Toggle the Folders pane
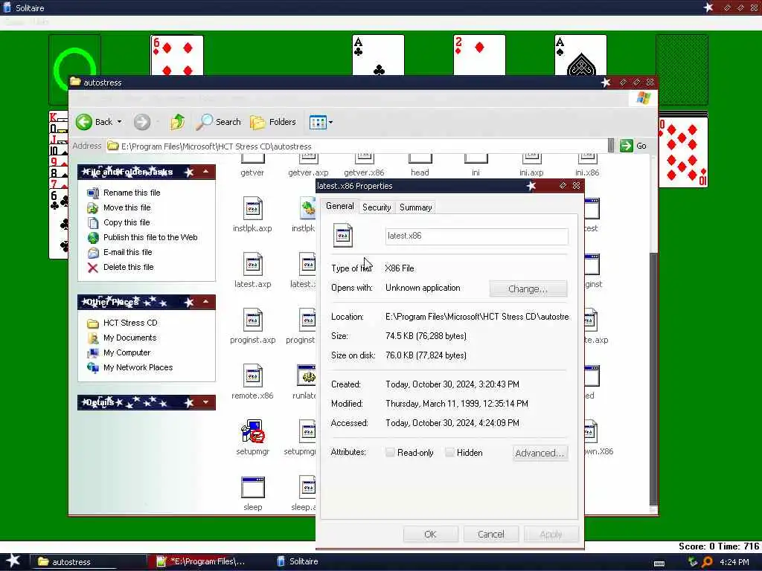This screenshot has height=571, width=762. click(x=273, y=122)
